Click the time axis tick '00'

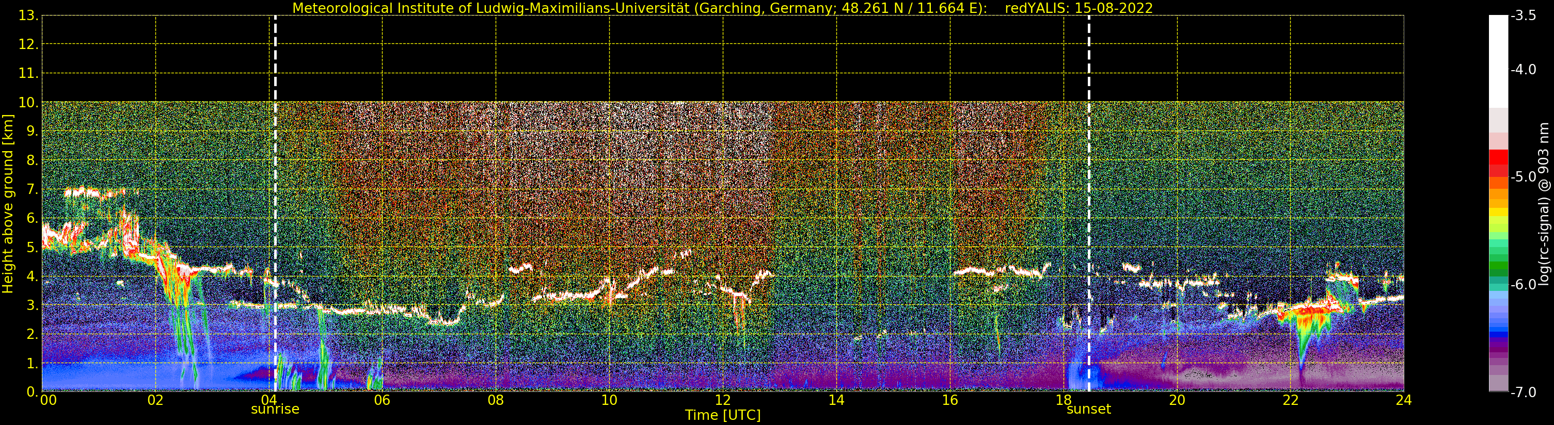[x=48, y=400]
